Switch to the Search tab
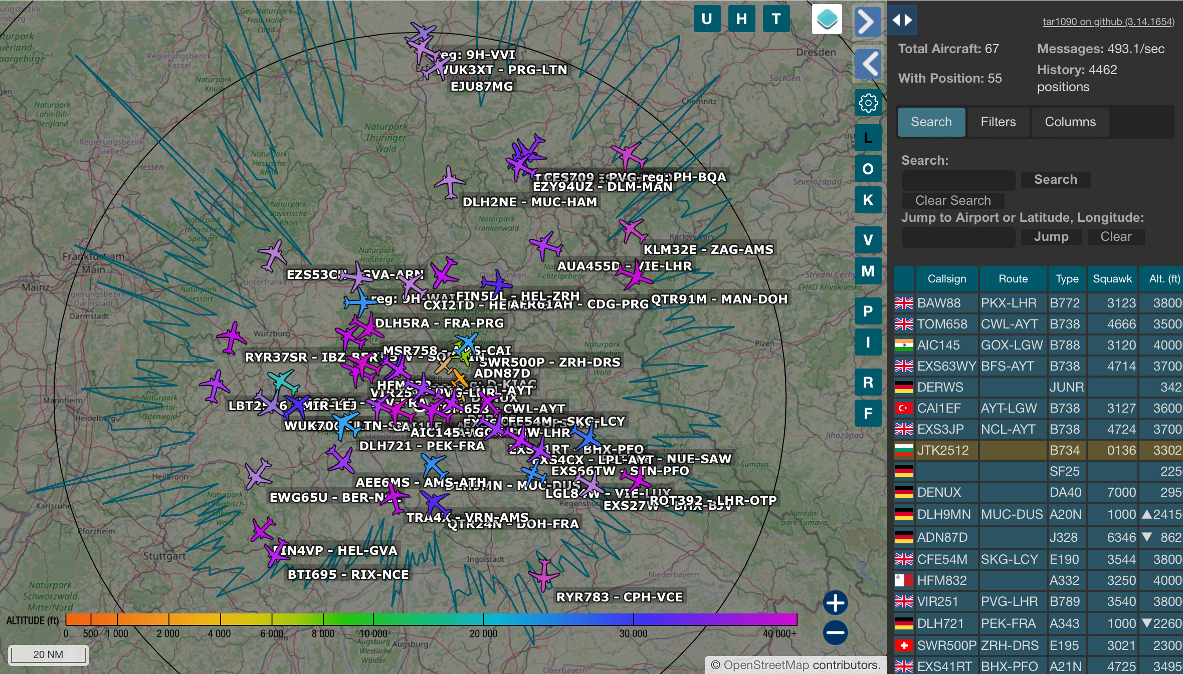This screenshot has height=674, width=1183. 931,122
